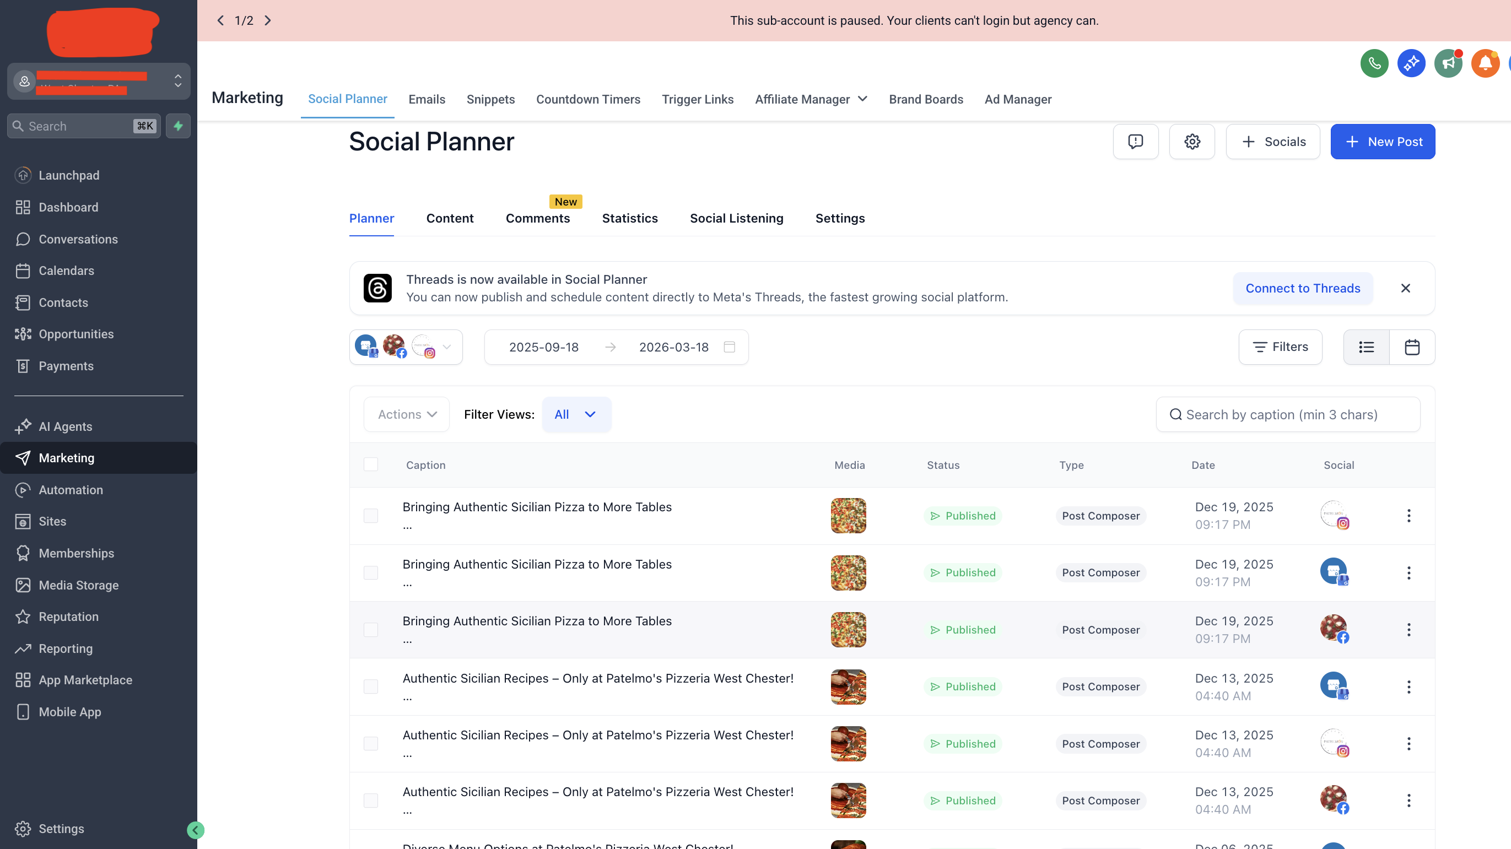Open three-dot menu for first post row
This screenshot has height=849, width=1511.
click(x=1409, y=515)
